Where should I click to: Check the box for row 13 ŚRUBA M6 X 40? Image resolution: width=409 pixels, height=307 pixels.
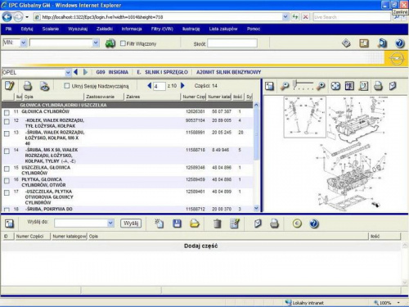7,133
